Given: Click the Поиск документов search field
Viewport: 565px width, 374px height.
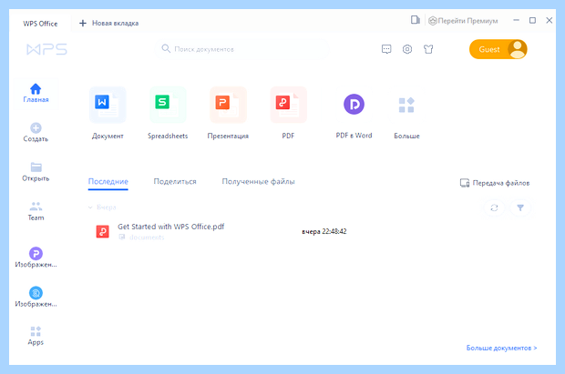Looking at the screenshot, I should pyautogui.click(x=242, y=49).
